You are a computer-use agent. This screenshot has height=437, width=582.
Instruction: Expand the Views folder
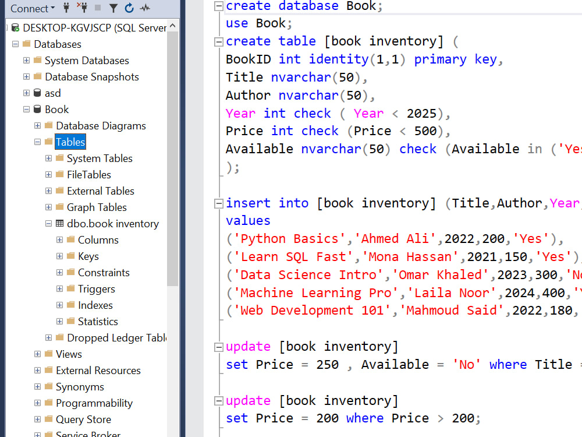[x=37, y=354]
